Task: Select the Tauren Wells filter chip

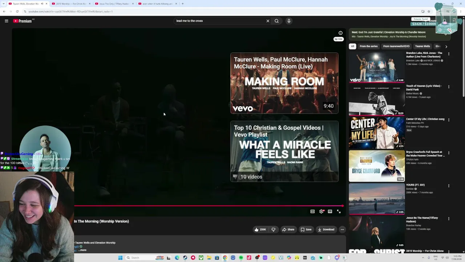Action: [422, 46]
